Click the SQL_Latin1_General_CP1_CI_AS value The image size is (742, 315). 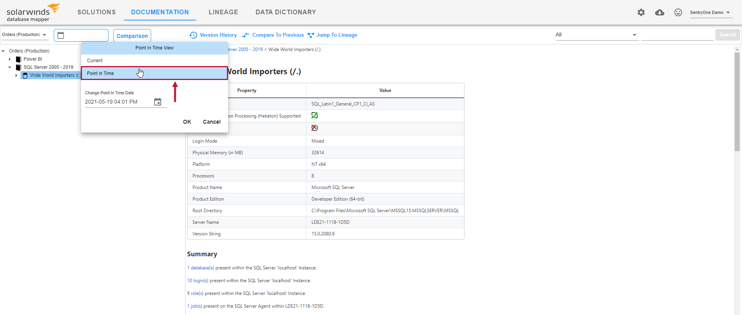(x=343, y=104)
